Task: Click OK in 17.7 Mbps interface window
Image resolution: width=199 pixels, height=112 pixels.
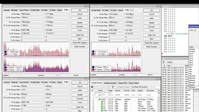Action: click(80, 10)
